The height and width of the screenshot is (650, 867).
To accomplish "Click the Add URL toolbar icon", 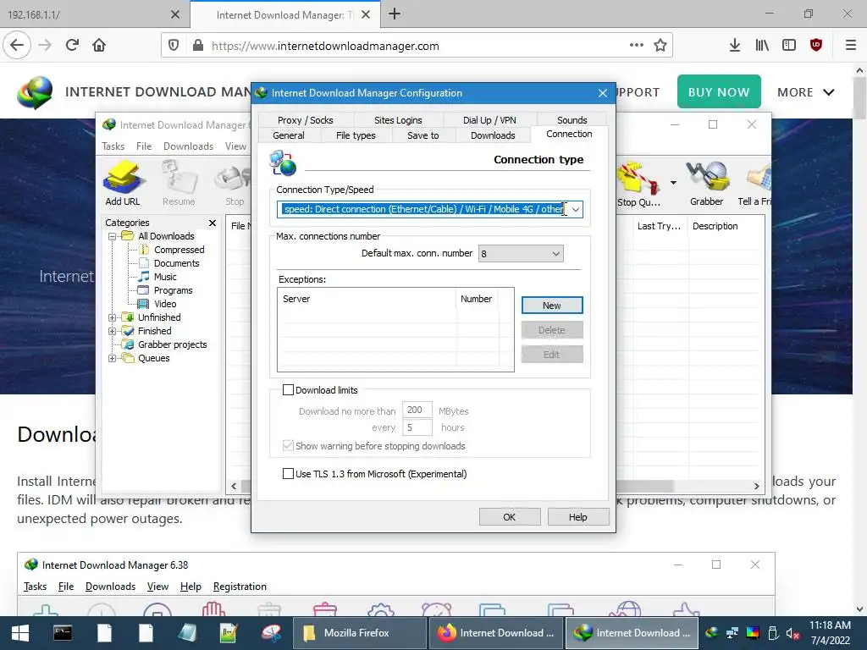I will click(x=123, y=184).
